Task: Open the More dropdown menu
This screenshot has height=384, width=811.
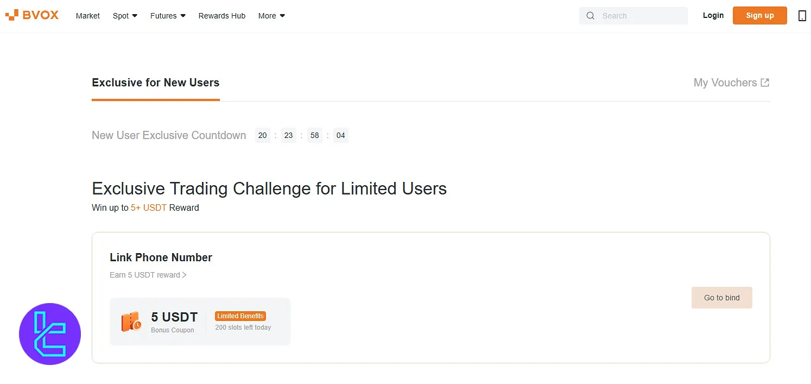Action: [271, 16]
